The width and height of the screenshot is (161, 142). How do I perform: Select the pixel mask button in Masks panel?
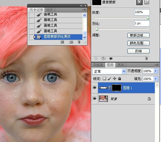139,2
